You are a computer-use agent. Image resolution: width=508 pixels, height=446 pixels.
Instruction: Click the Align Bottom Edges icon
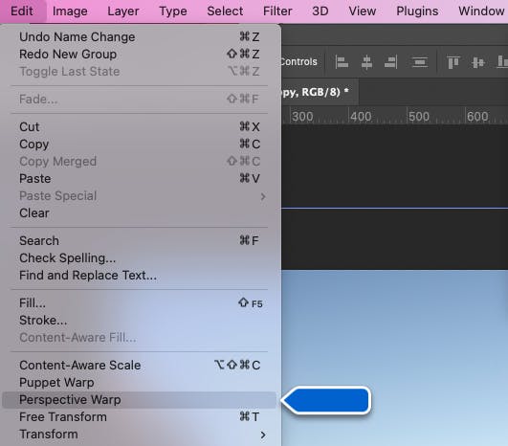coord(502,61)
